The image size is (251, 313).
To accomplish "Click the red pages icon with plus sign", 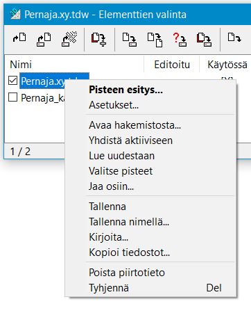I will 99,40.
